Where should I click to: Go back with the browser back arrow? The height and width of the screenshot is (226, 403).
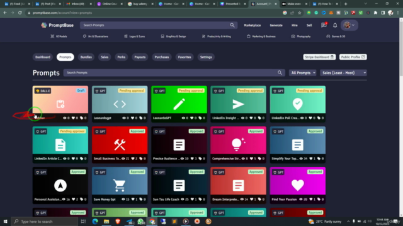point(5,13)
